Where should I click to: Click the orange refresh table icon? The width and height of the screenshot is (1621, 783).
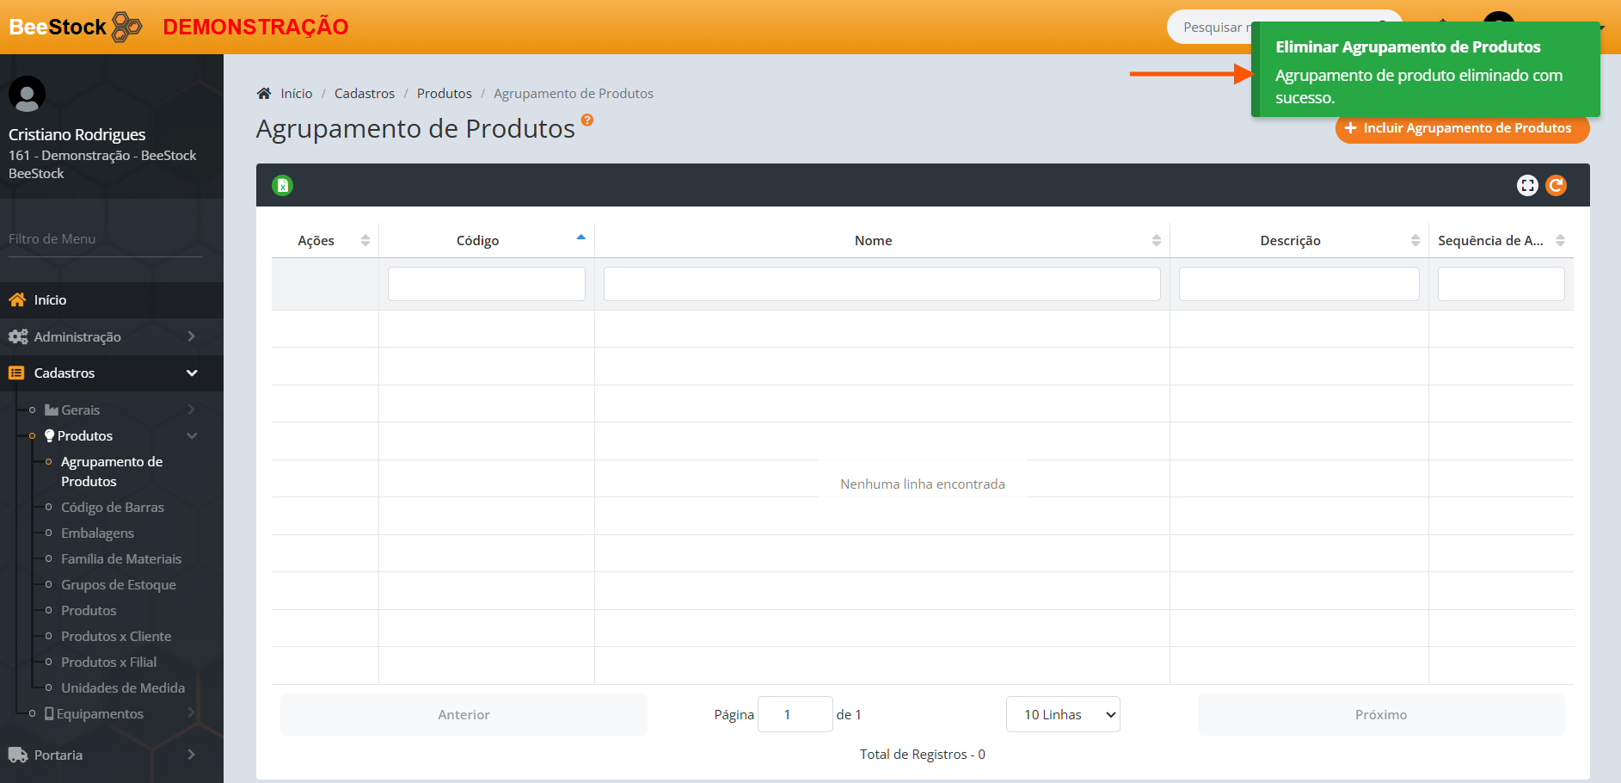coord(1556,185)
